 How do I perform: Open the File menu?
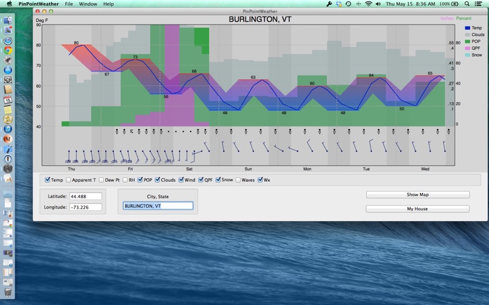pyautogui.click(x=68, y=4)
